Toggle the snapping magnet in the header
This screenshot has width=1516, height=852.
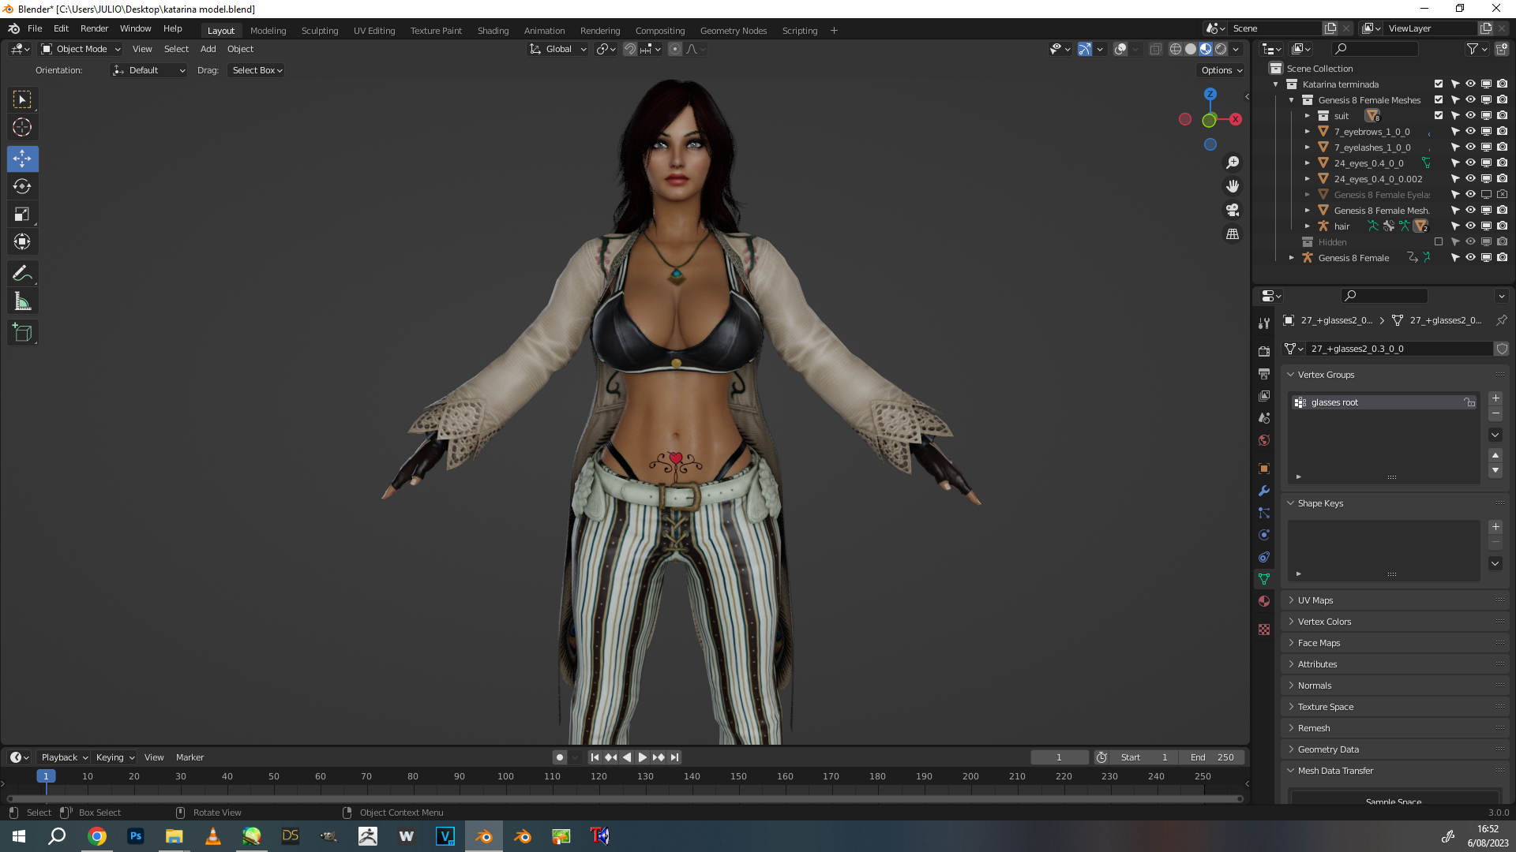[630, 49]
